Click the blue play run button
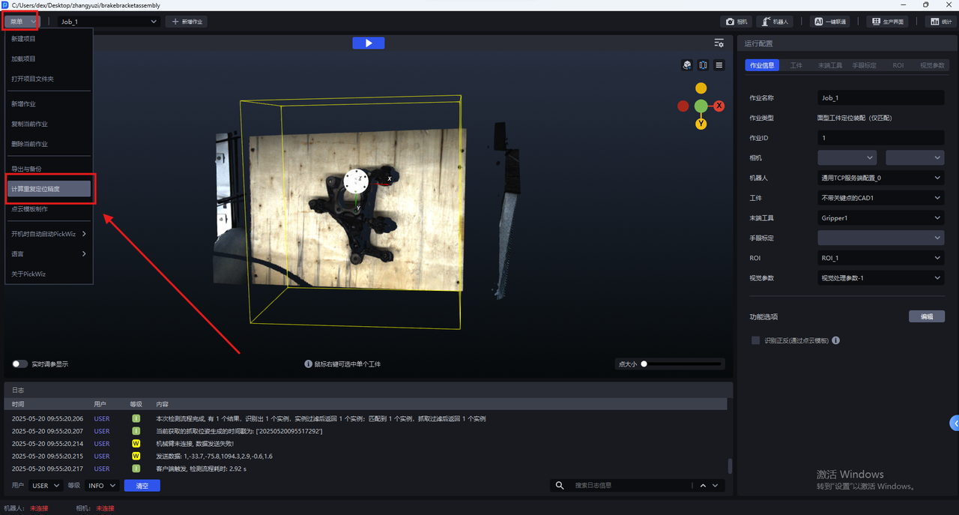The image size is (959, 515). [368, 43]
